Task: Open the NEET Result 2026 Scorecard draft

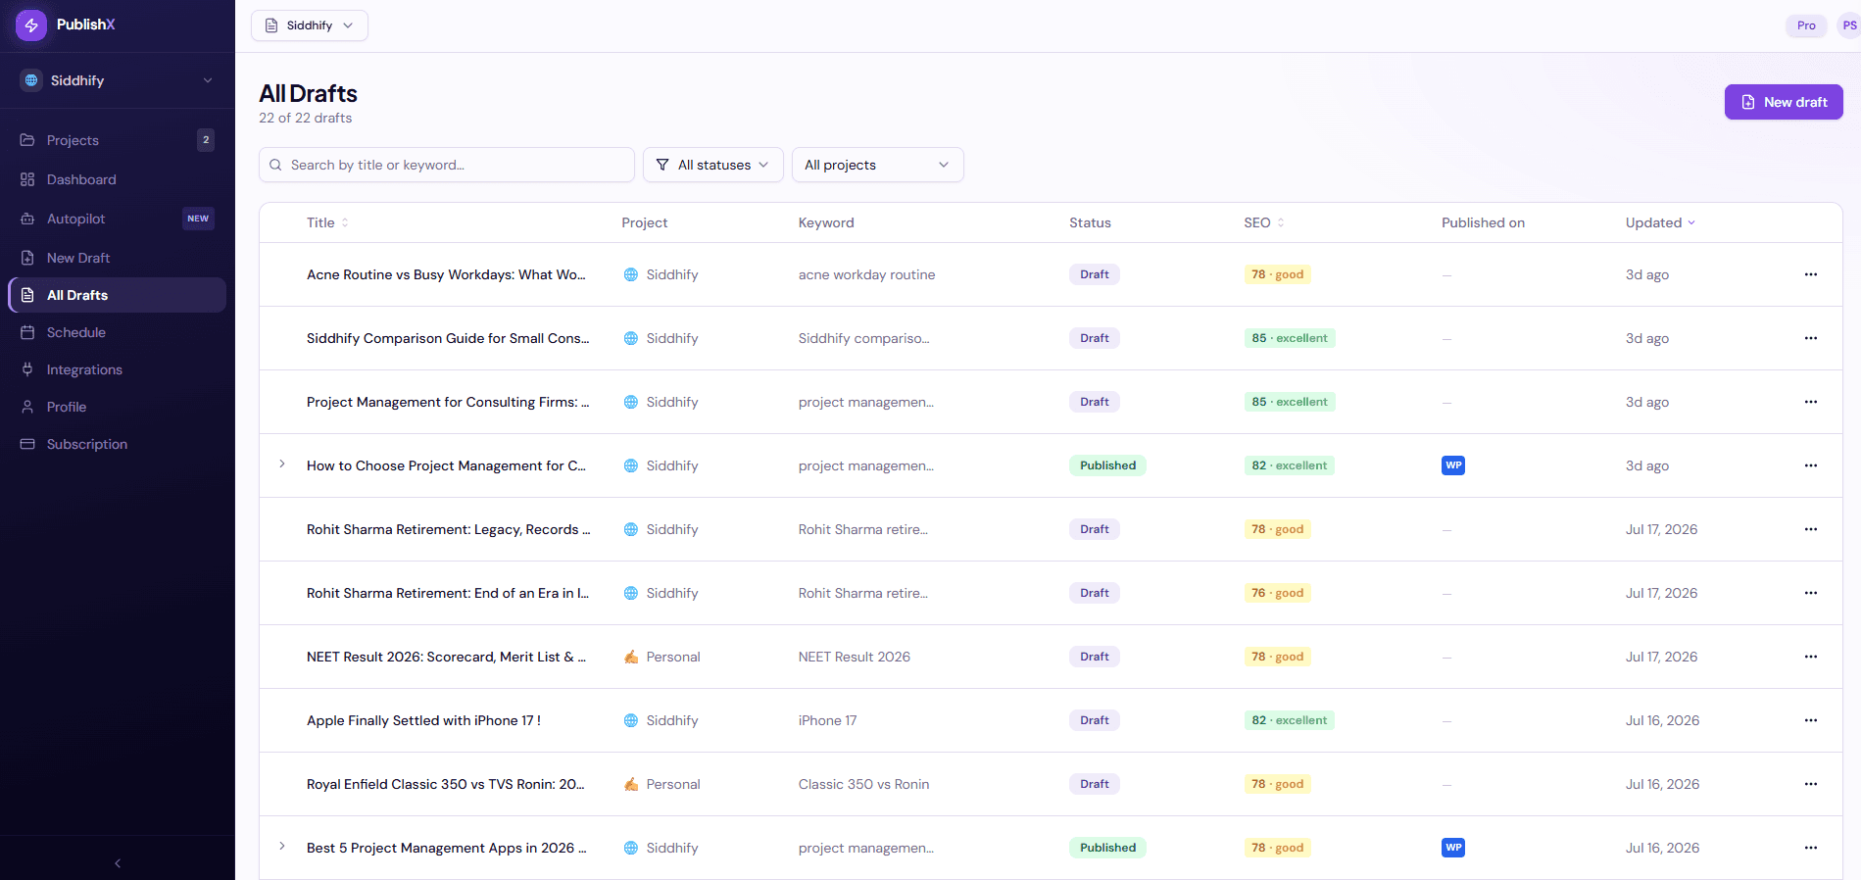Action: click(x=446, y=657)
